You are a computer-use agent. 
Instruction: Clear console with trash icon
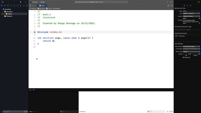[167, 112]
